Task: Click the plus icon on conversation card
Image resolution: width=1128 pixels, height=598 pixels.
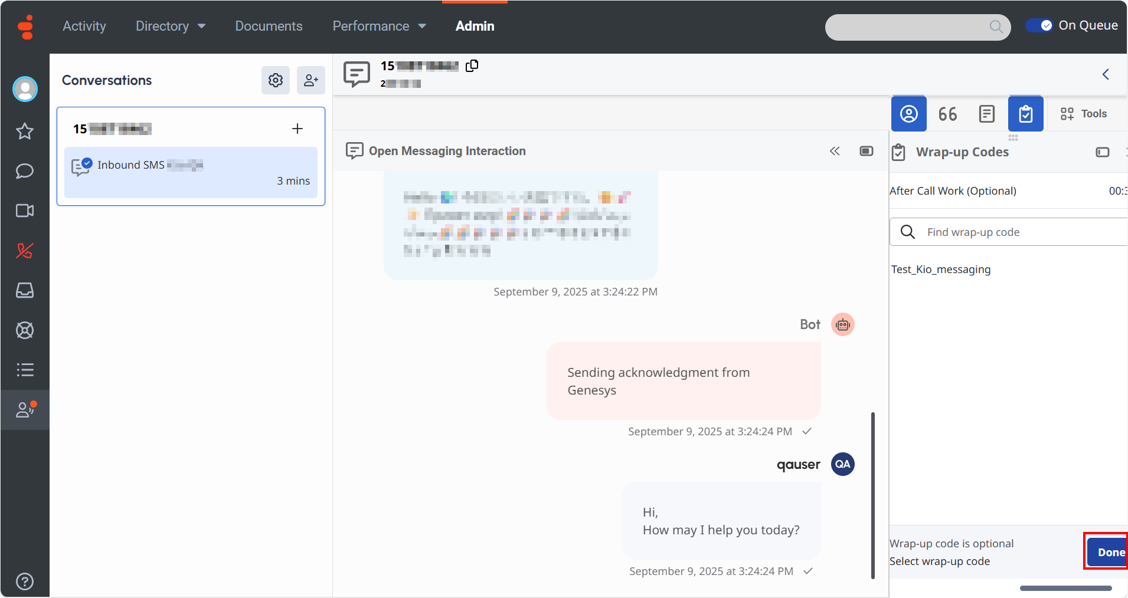Action: pyautogui.click(x=297, y=129)
